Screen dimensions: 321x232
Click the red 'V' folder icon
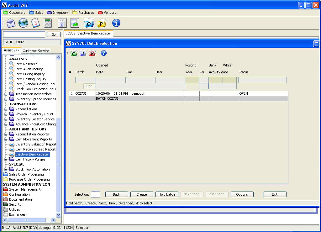point(92,53)
